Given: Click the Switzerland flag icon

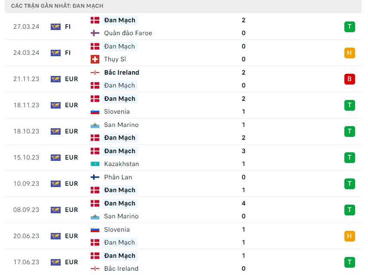Looking at the screenshot, I should pos(95,59).
